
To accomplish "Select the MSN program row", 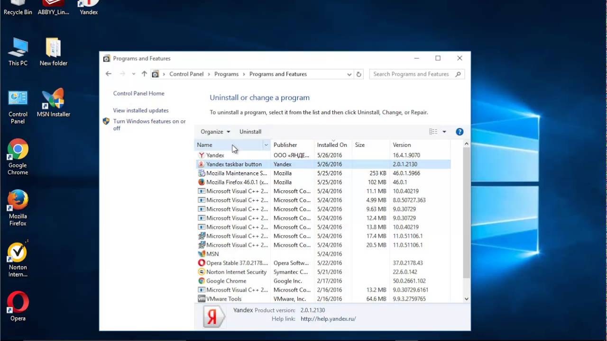I will click(x=323, y=254).
